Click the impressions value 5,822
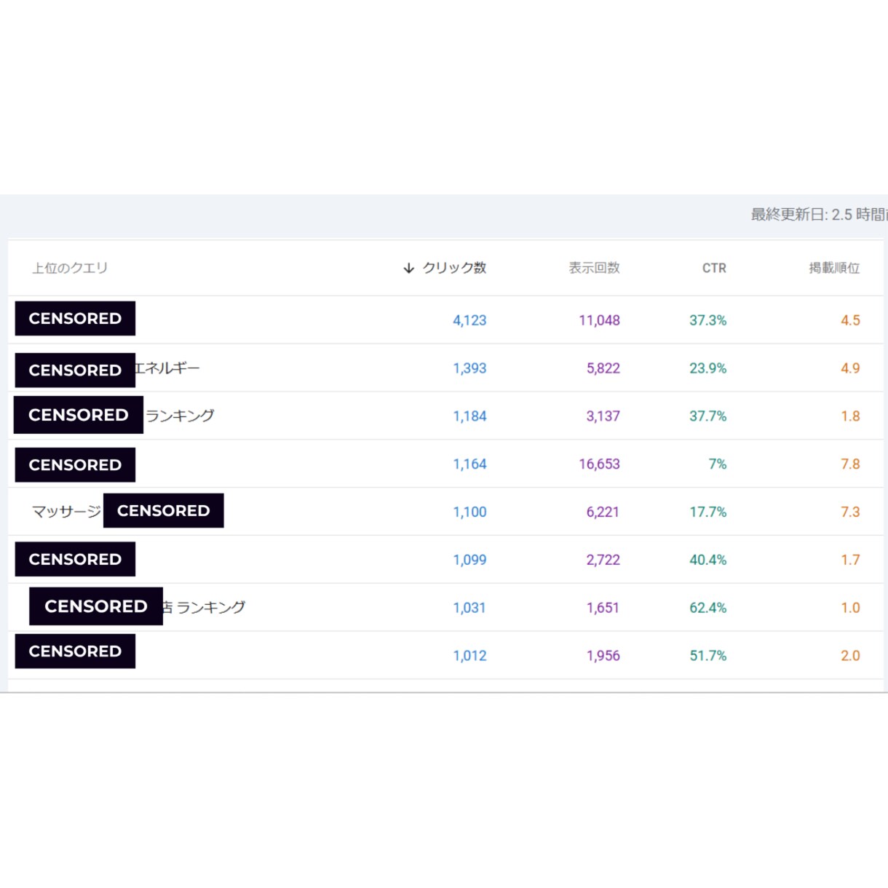Viewport: 888px width, 888px height. (x=603, y=368)
